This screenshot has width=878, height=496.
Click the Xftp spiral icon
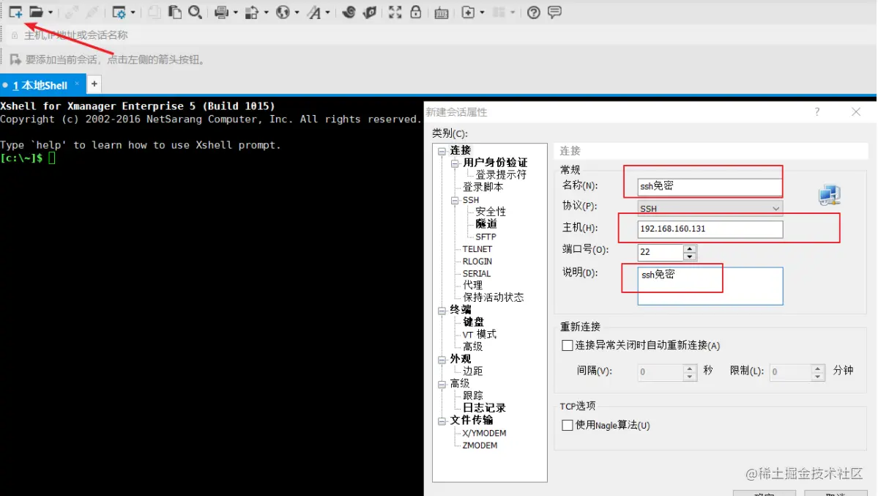pyautogui.click(x=349, y=12)
